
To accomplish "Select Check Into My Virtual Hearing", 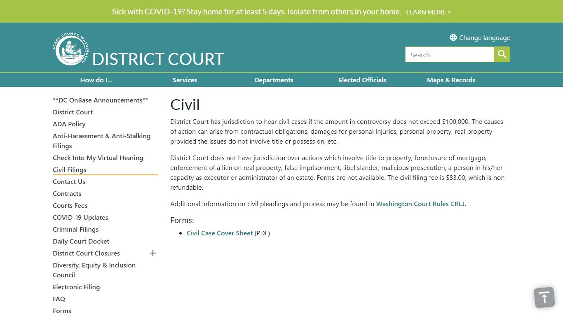I will pos(98,158).
